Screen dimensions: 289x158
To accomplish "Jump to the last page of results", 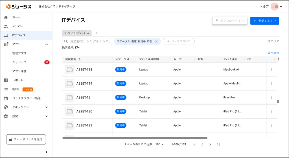I will 218,144.
